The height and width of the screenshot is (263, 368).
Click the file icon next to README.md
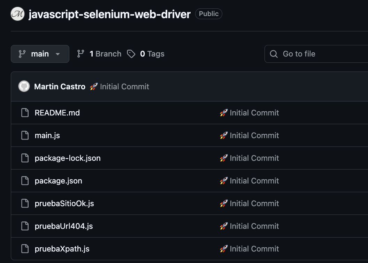(x=25, y=113)
